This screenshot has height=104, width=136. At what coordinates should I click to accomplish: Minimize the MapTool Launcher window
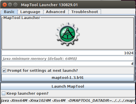[10, 5]
